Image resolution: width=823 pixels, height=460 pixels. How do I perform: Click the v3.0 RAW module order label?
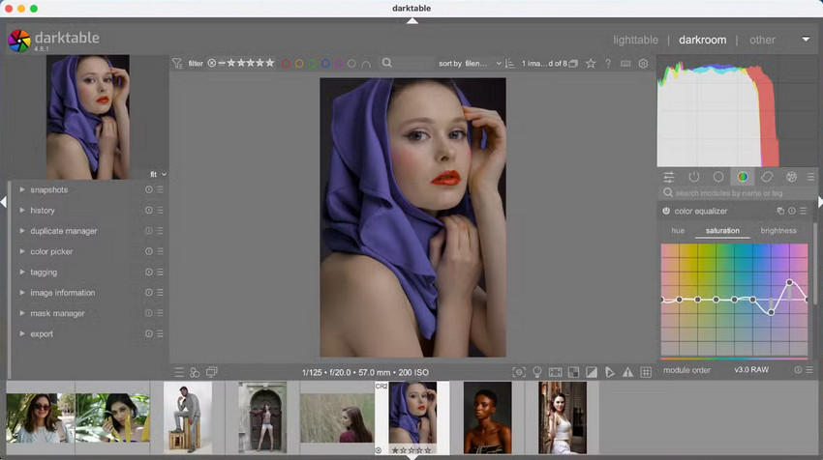[x=751, y=370]
